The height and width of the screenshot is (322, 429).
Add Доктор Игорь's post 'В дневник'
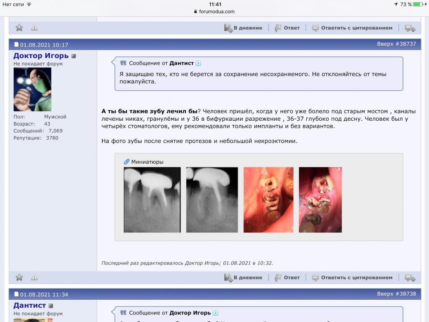(x=243, y=278)
